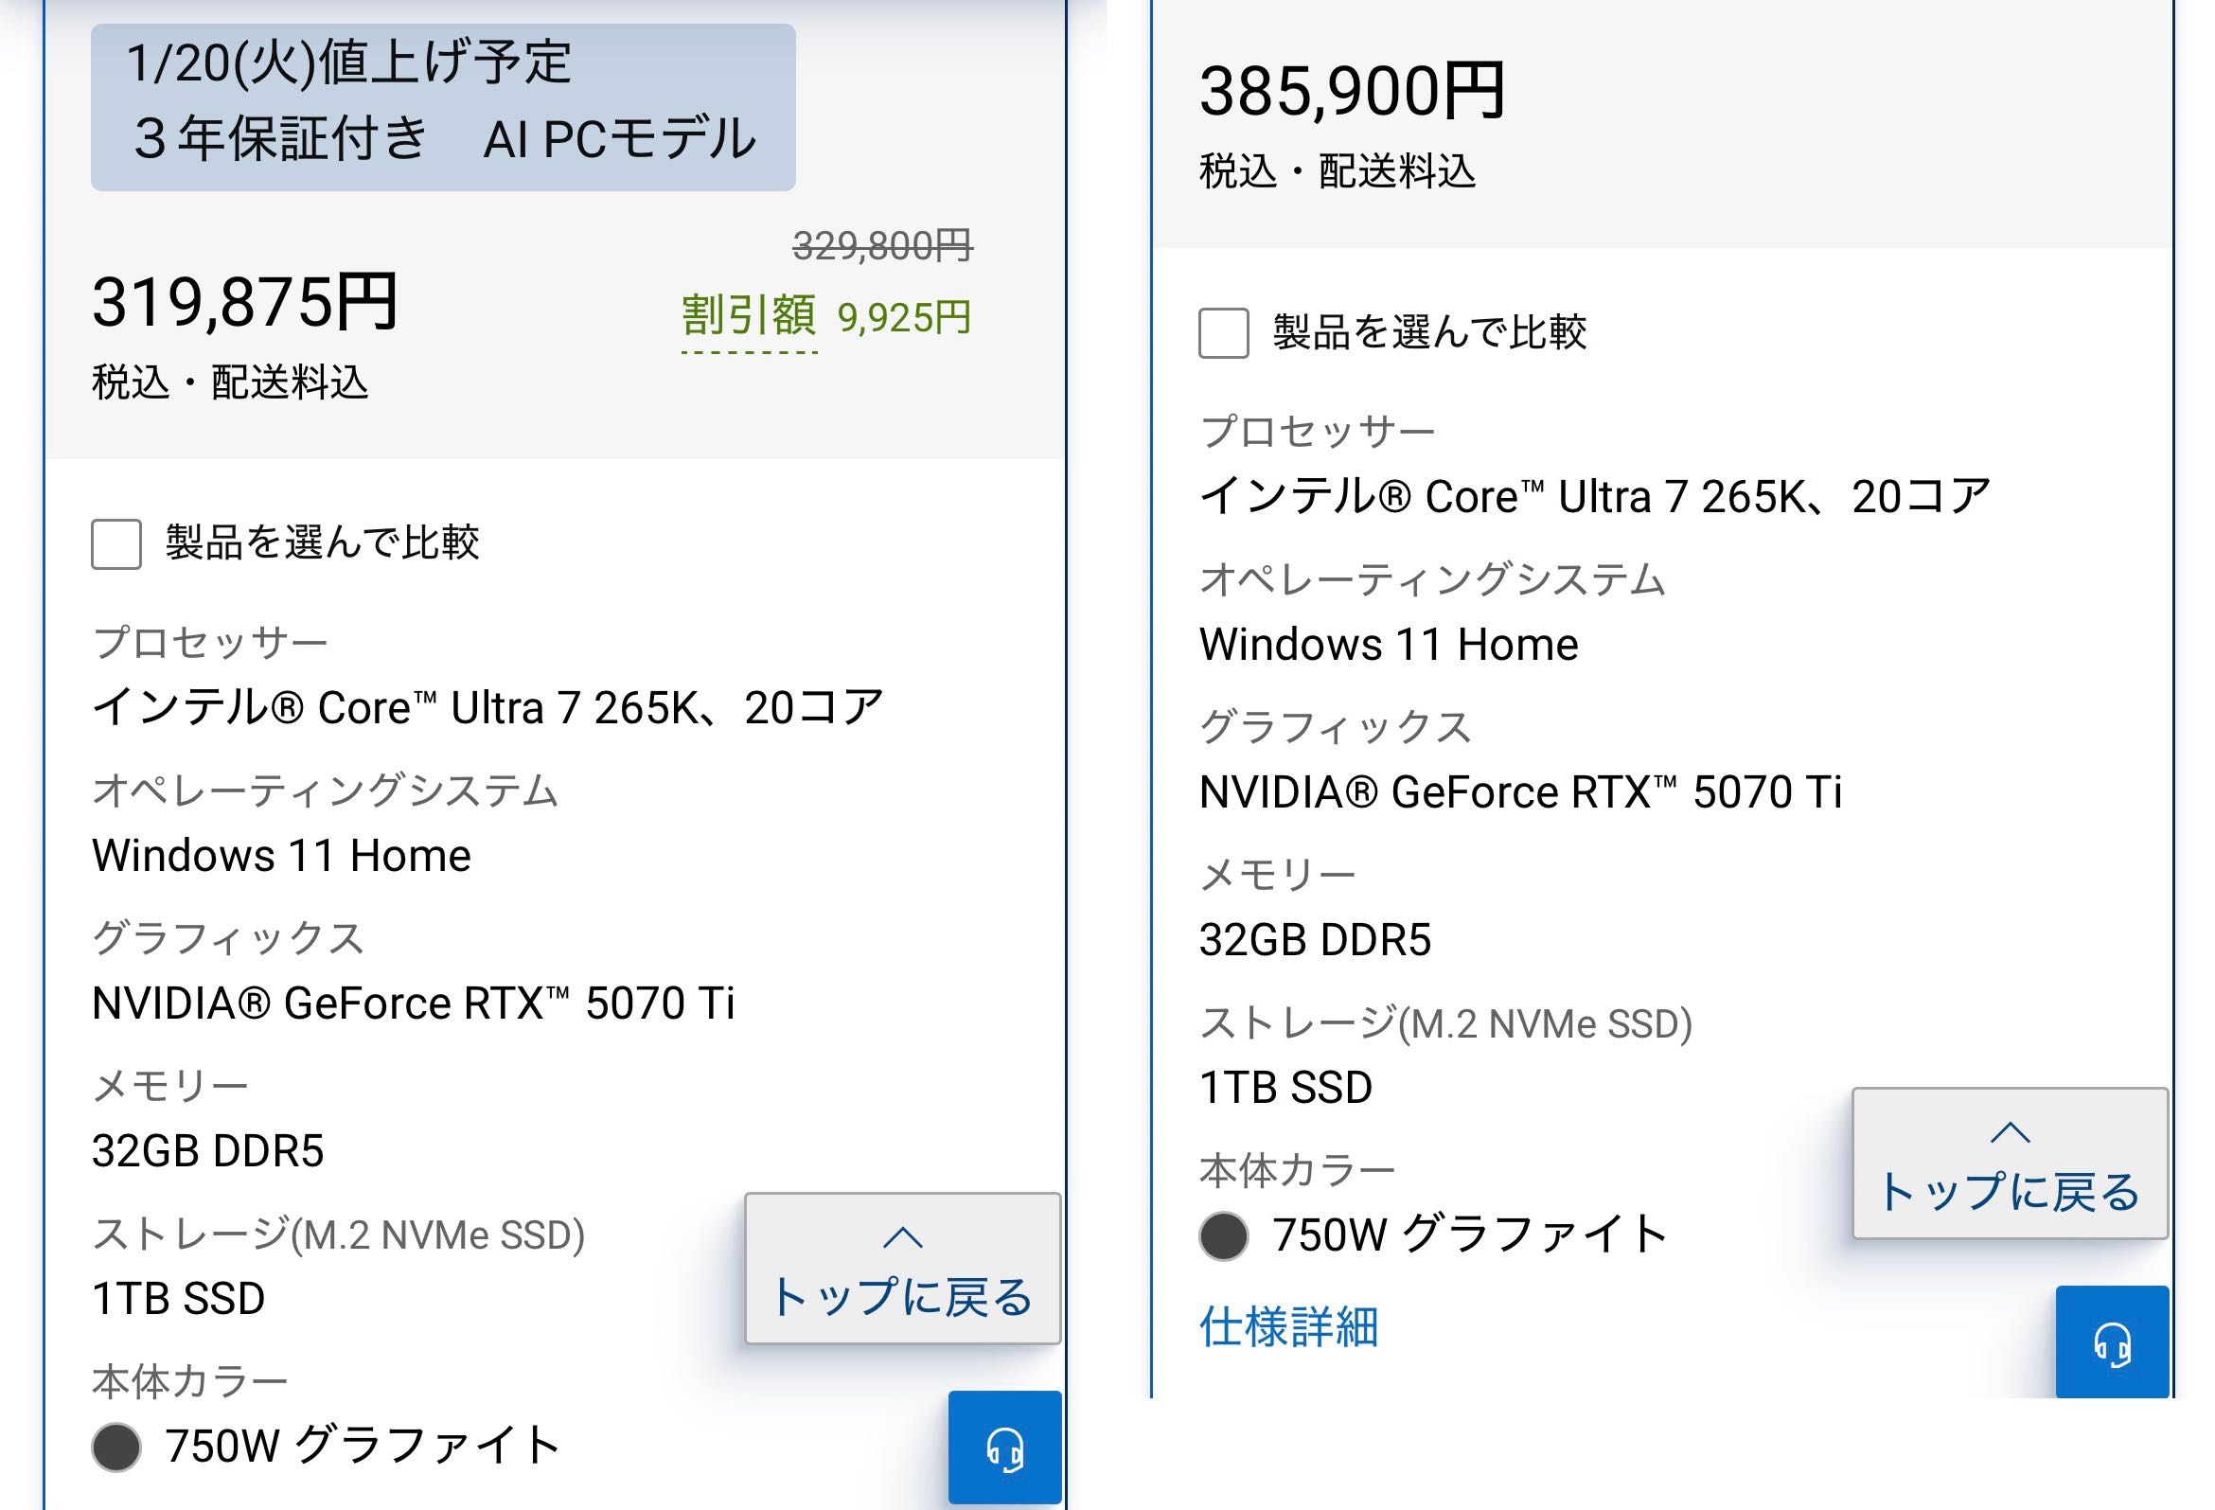Screen dimensions: 2215x1510
Task: Click up-chevron arrow in left card's top button
Action: coord(902,1237)
